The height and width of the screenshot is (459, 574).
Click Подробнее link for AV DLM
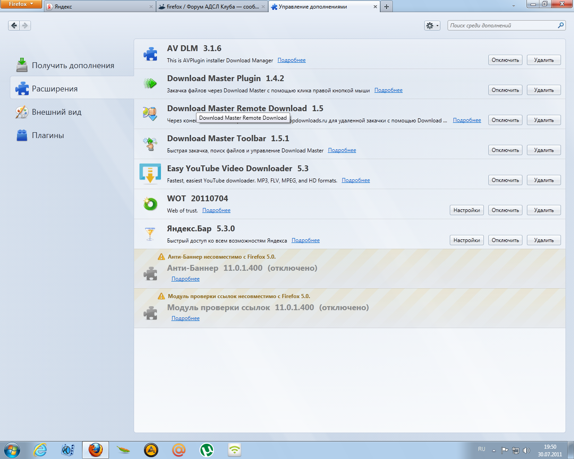pyautogui.click(x=291, y=60)
